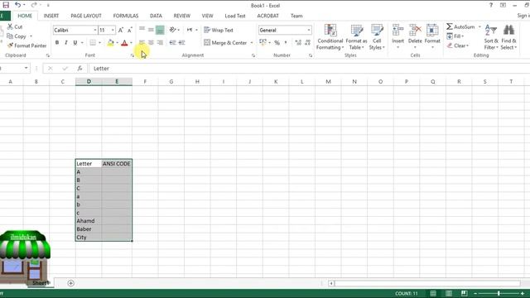530x298 pixels.
Task: Decrease decimal places icon
Action: click(x=307, y=42)
